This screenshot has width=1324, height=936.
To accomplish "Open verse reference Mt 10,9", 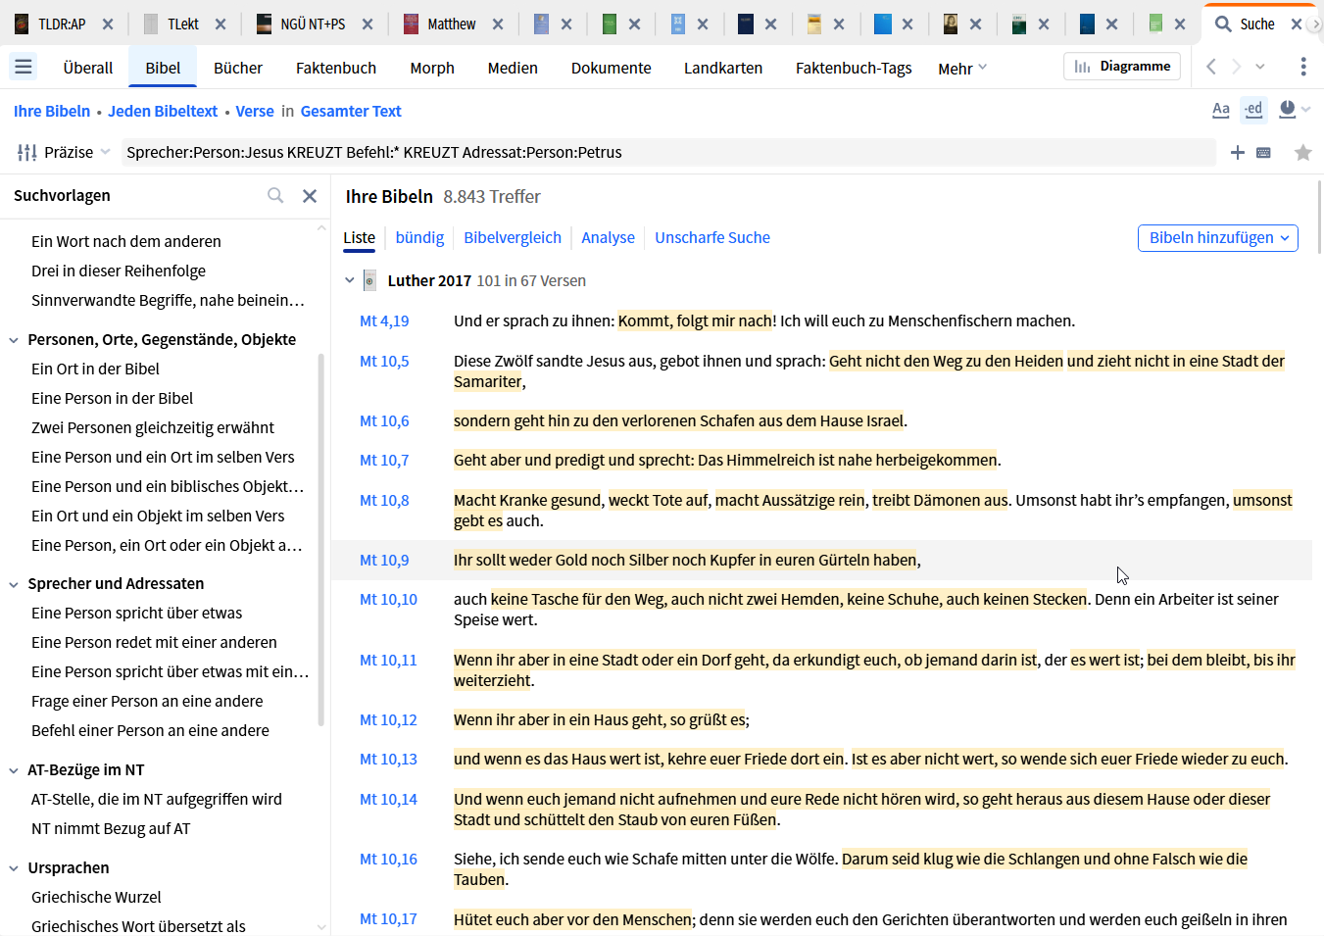I will click(384, 560).
